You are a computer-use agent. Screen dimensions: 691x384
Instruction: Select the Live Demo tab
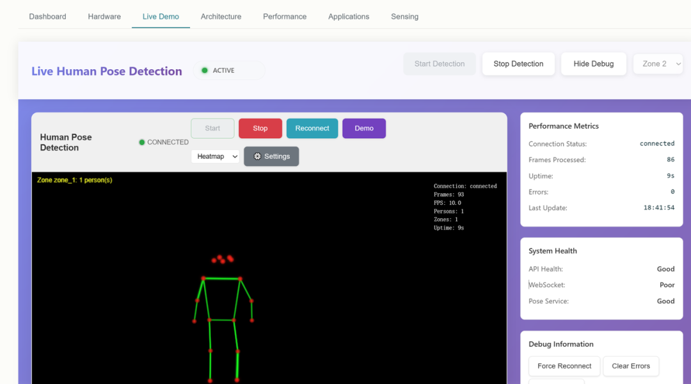(161, 17)
